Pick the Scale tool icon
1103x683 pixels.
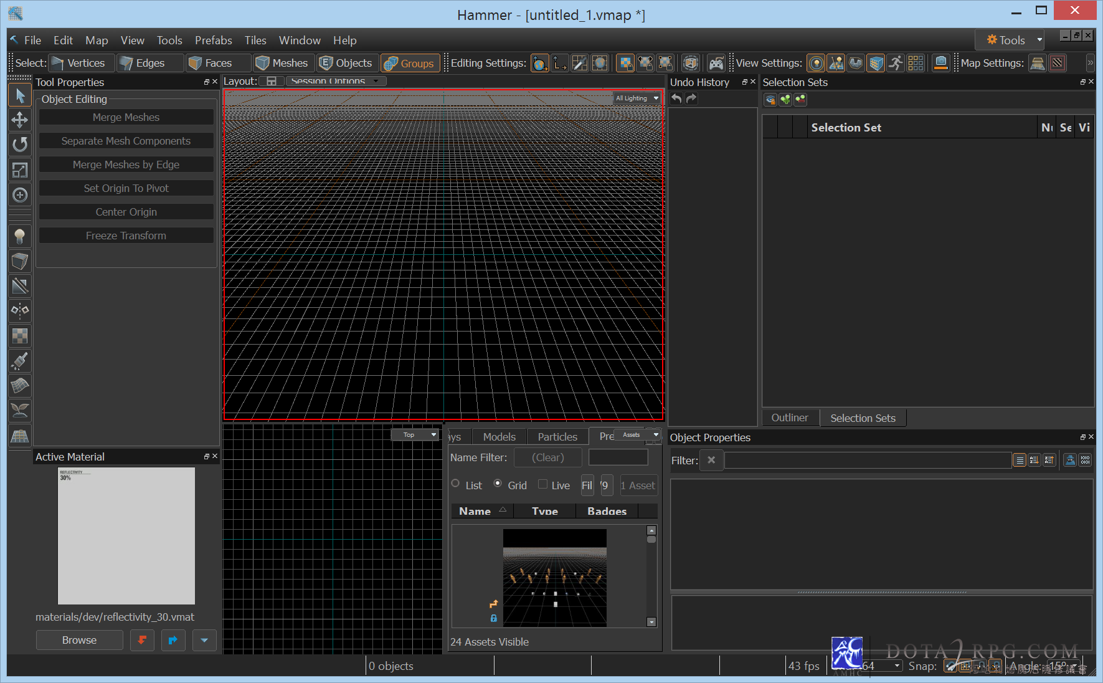tap(20, 170)
